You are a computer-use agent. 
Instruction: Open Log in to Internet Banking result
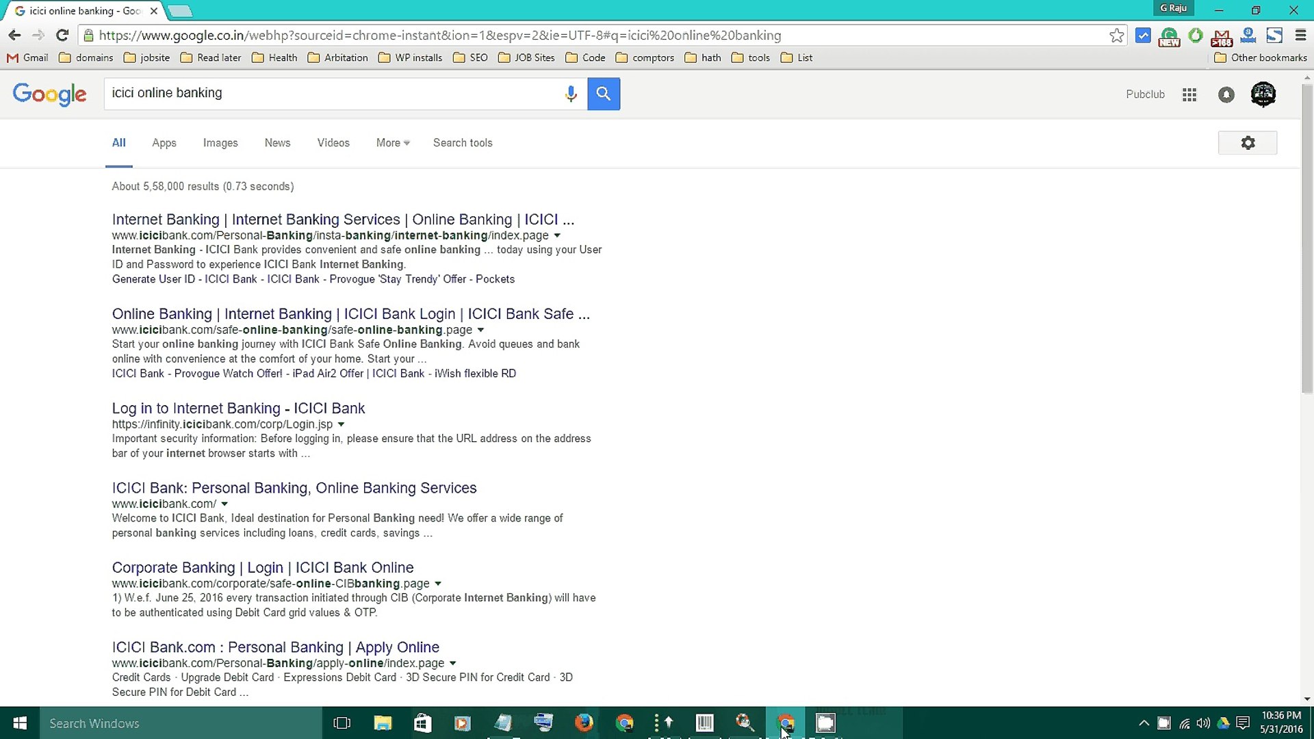pyautogui.click(x=238, y=409)
